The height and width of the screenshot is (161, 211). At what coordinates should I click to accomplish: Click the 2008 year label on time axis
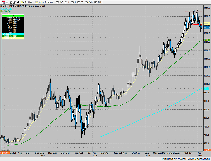tap(42, 156)
